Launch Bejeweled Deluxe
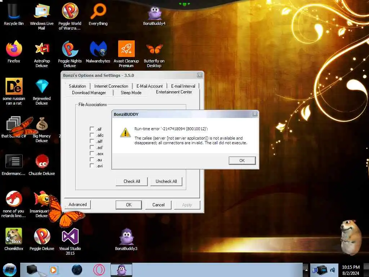The width and height of the screenshot is (369, 277). coord(42,92)
